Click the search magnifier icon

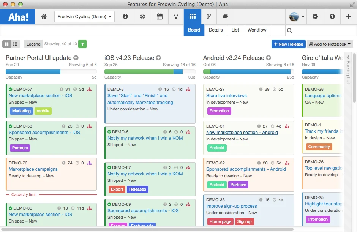(289, 30)
